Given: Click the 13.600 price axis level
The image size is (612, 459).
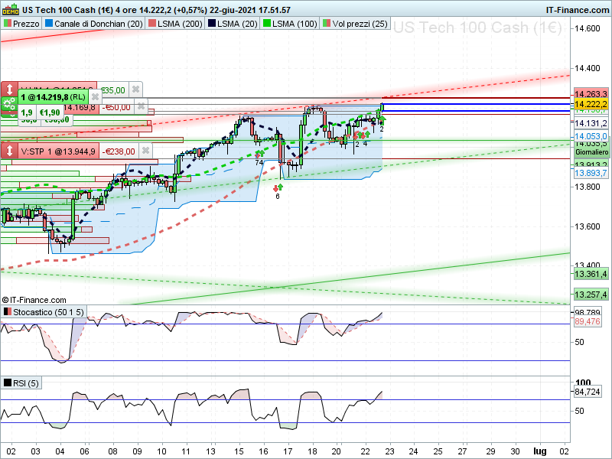Looking at the screenshot, I should pyautogui.click(x=588, y=226).
